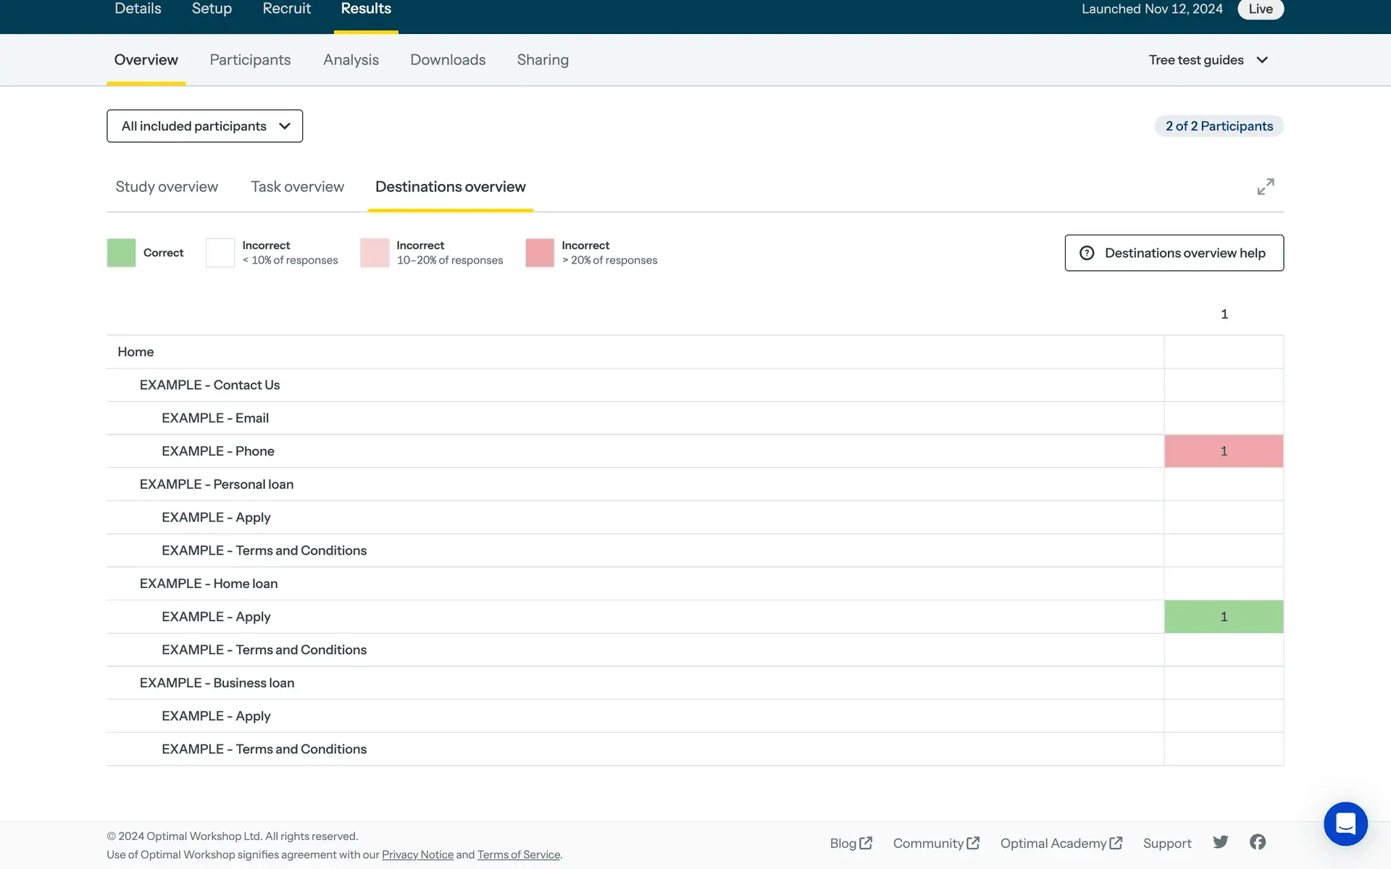Image resolution: width=1391 pixels, height=869 pixels.
Task: Click the expand to fullscreen arrows icon
Action: [1265, 187]
